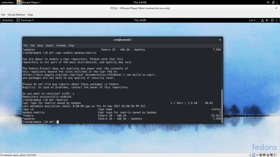Click 'Do you want to continue? [y/N]: y' line
This screenshot has height=157, width=280.
pyautogui.click(x=49, y=94)
